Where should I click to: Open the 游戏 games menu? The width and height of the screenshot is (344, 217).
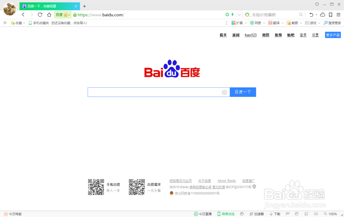point(313,23)
